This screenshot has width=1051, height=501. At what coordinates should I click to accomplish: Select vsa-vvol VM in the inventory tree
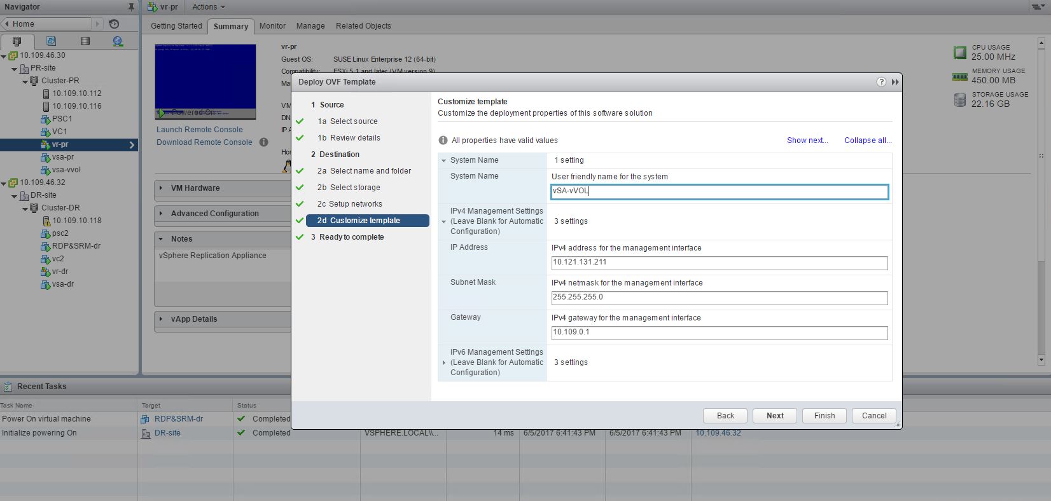click(x=66, y=170)
